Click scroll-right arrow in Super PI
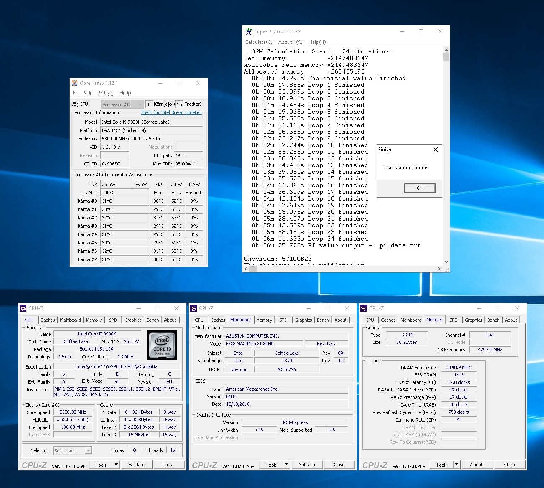 pyautogui.click(x=439, y=269)
